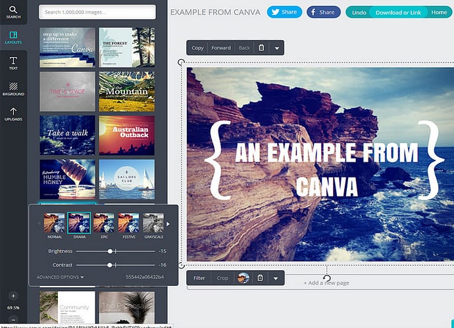Click the rotate handle below the canvas

pos(327,278)
